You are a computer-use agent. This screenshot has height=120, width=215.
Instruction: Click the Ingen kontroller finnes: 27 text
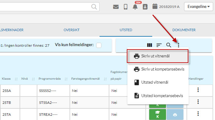[x=27, y=45]
